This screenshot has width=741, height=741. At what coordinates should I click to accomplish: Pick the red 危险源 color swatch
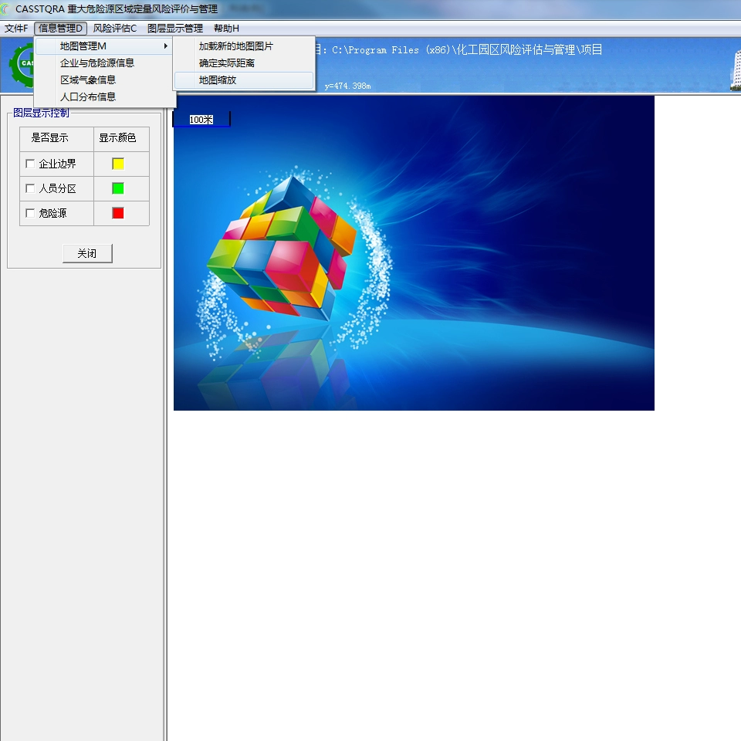118,213
